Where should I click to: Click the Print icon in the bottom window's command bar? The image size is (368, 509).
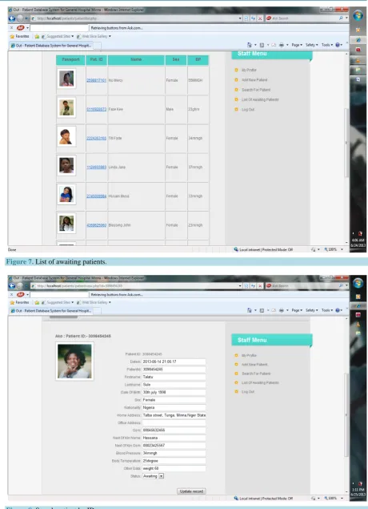(282, 311)
